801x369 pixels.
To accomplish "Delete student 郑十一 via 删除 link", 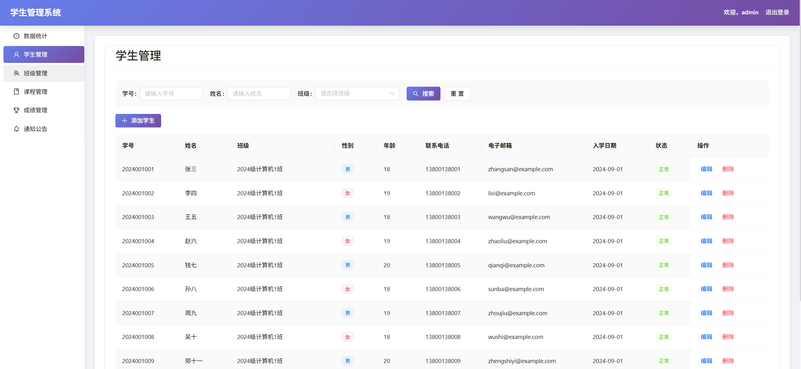I will point(728,361).
